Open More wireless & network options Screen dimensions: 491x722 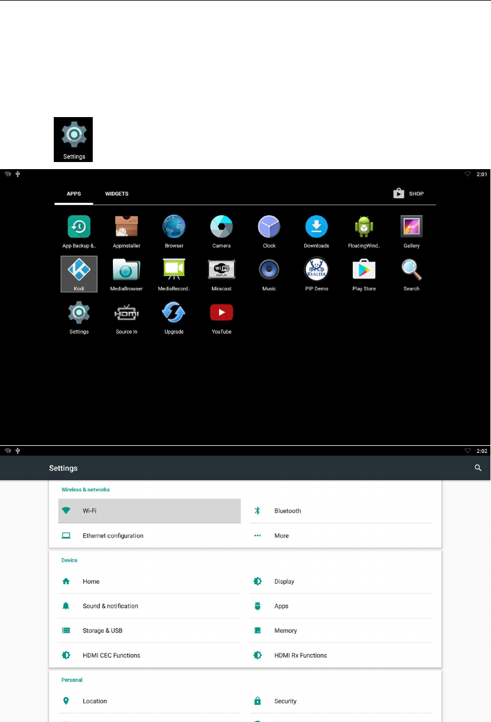[x=341, y=536]
